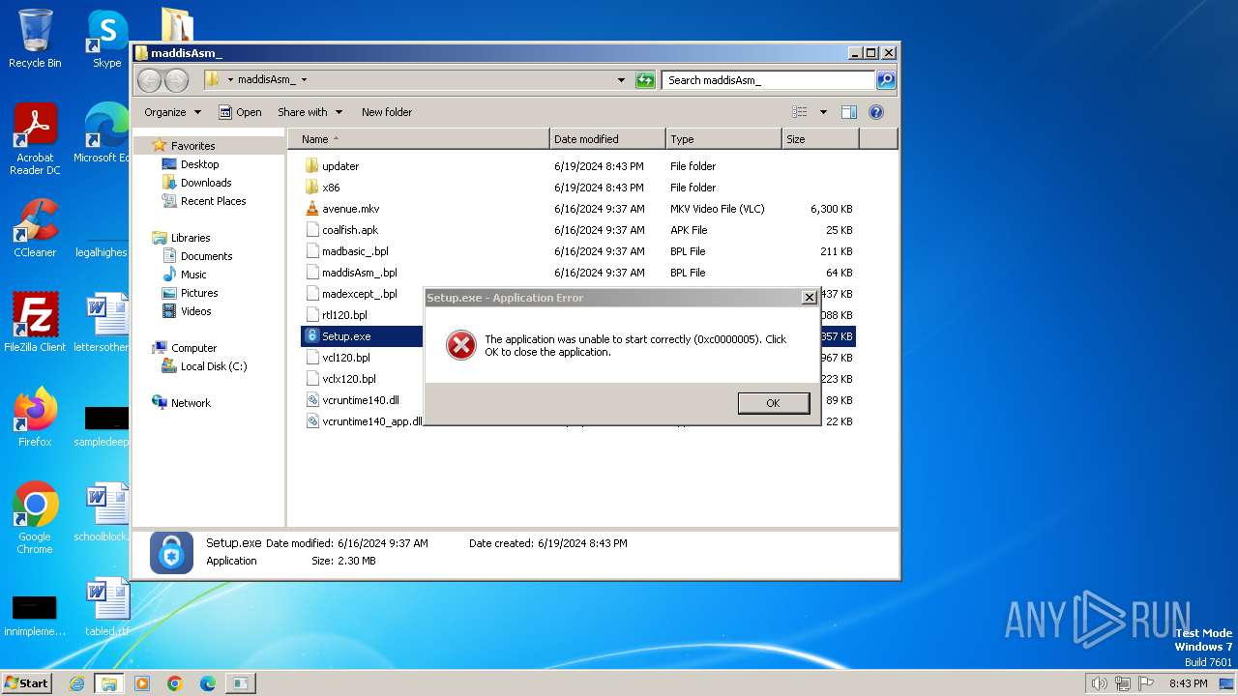Expand the Share with menu
Screen dimensions: 1238x696
(309, 112)
